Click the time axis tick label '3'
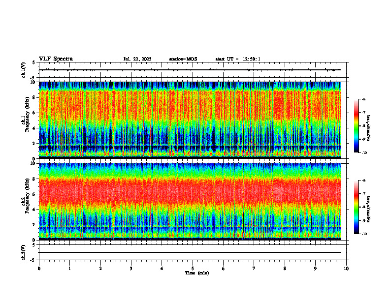Image resolution: width=390 pixels, height=301 pixels. click(131, 269)
